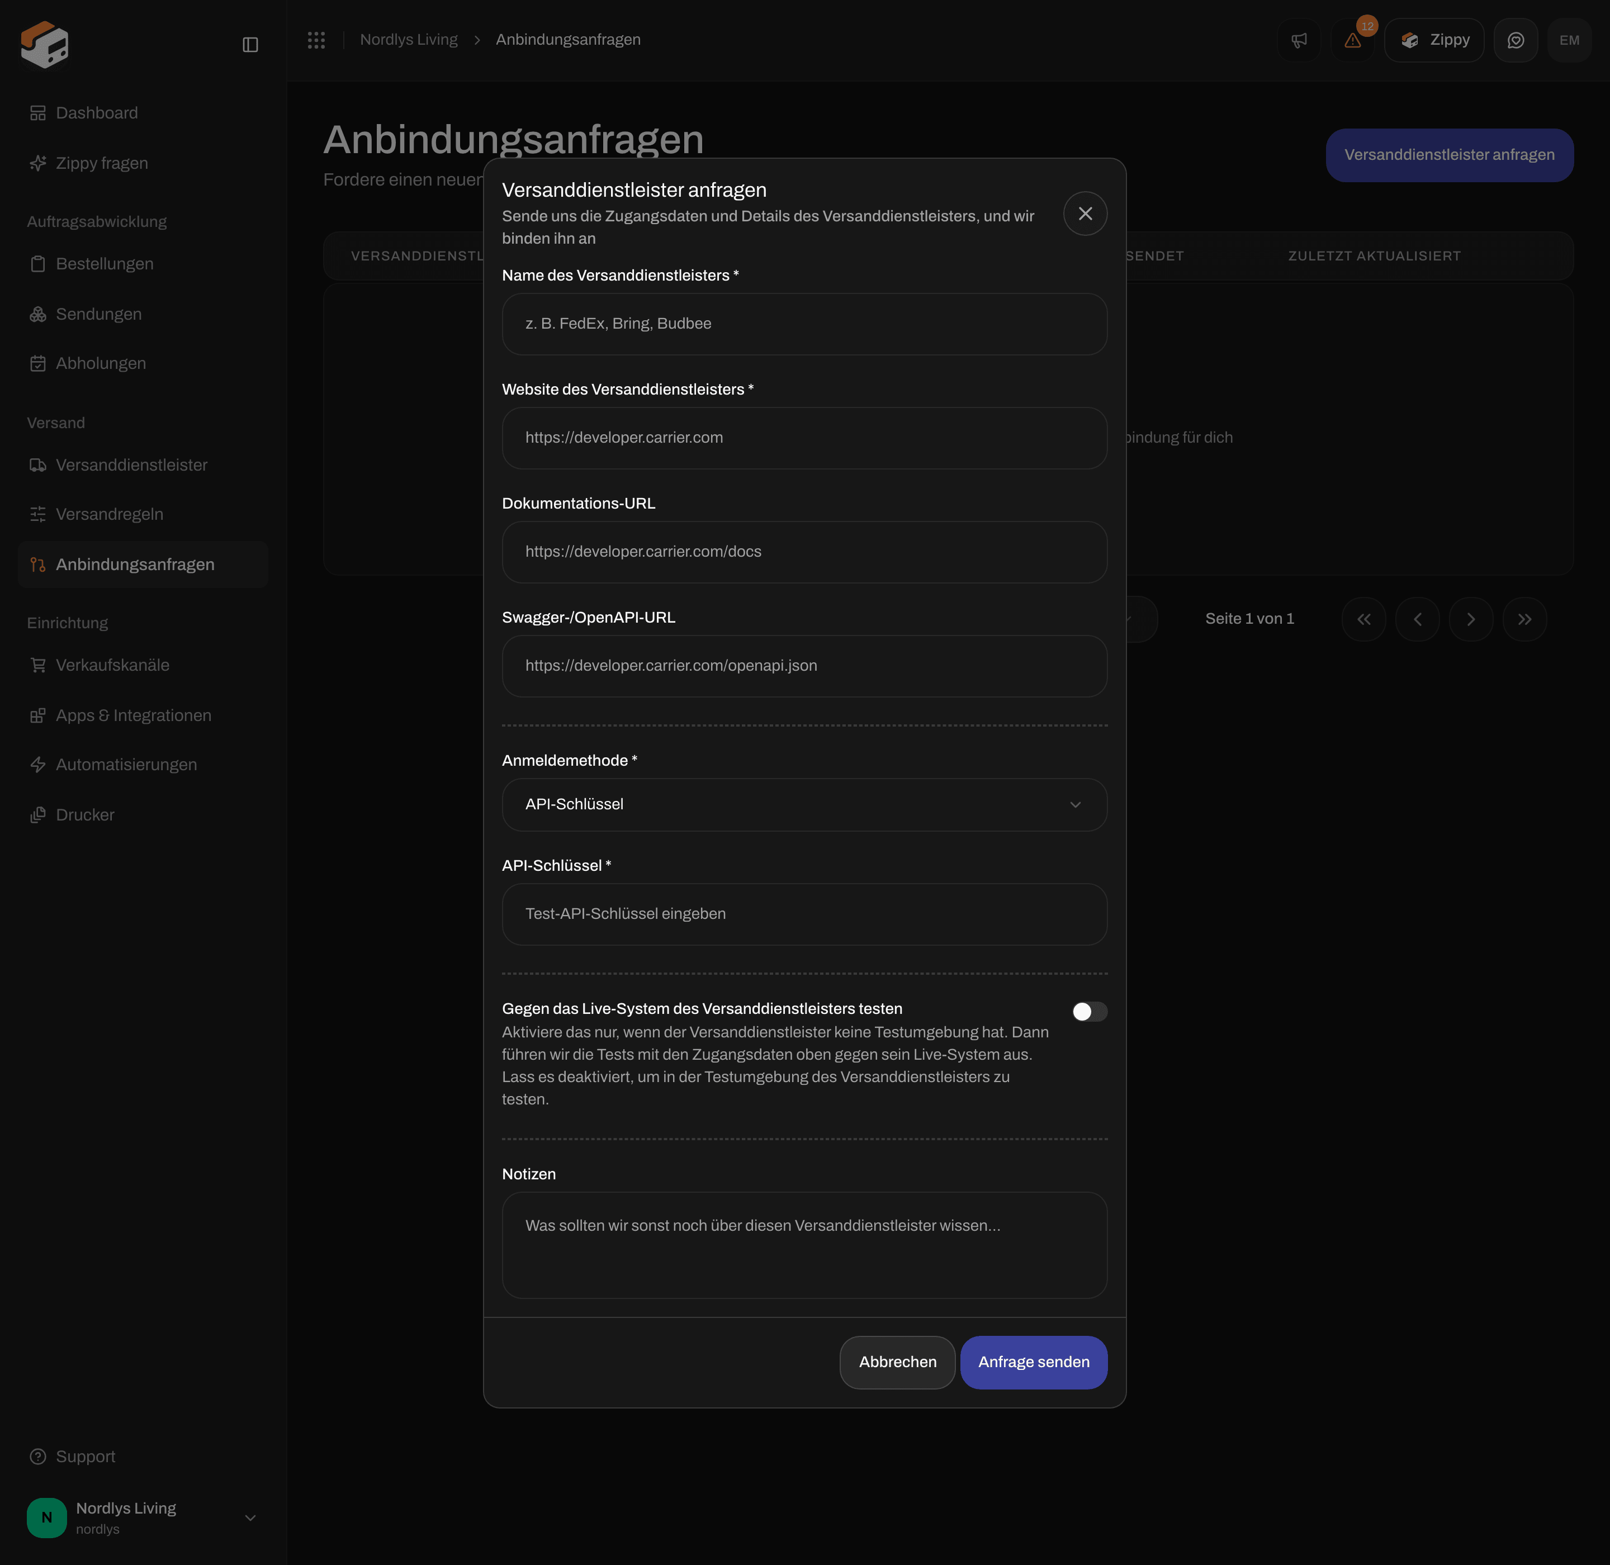Enable testing against the live system toggle

coord(1090,1012)
